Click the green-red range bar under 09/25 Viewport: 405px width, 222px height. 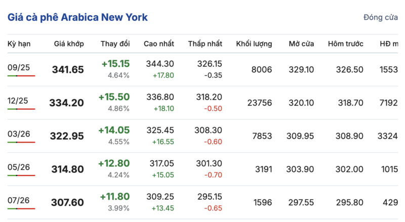click(21, 75)
